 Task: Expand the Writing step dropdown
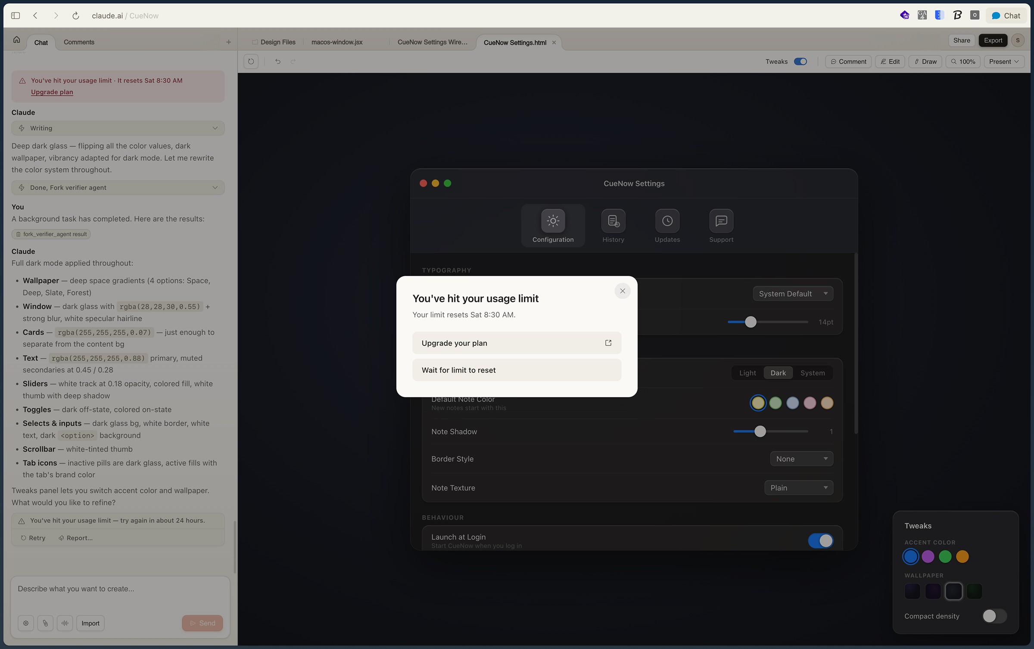118,128
